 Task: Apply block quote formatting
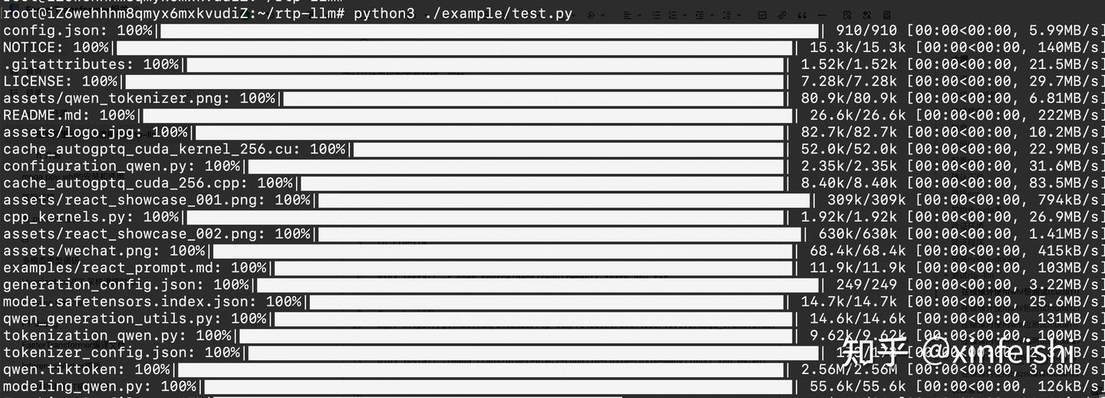click(802, 15)
